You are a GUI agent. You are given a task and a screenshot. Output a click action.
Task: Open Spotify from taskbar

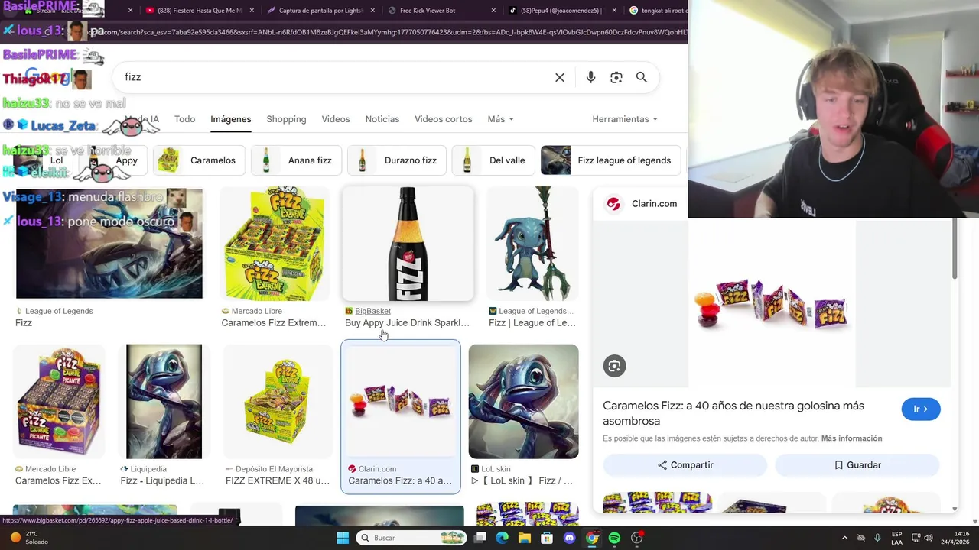point(614,538)
